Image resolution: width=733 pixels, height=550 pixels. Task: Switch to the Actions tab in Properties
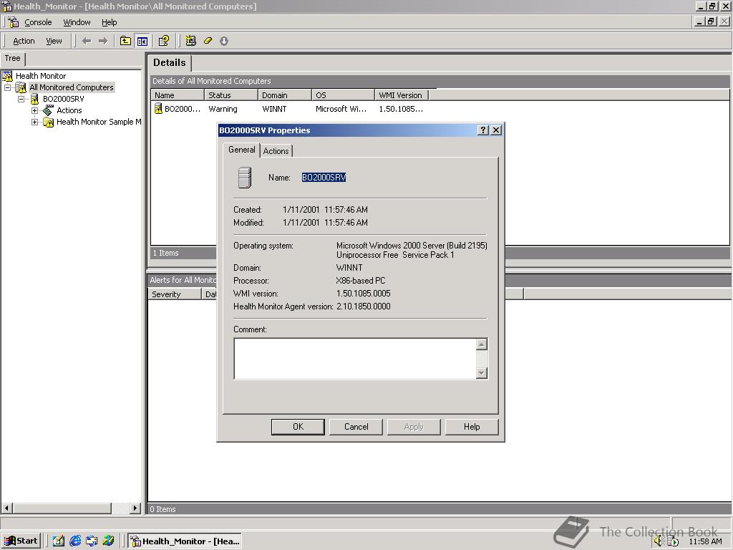tap(276, 150)
